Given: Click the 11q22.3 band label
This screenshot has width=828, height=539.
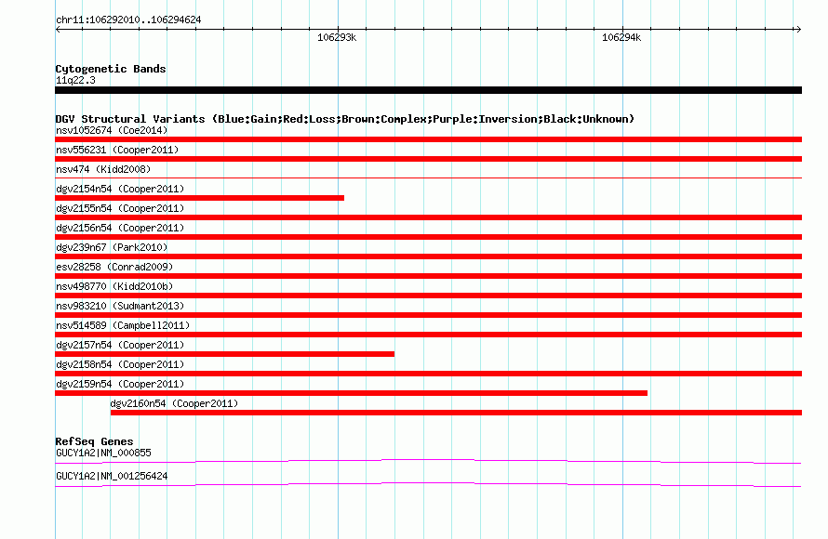Looking at the screenshot, I should (75, 80).
